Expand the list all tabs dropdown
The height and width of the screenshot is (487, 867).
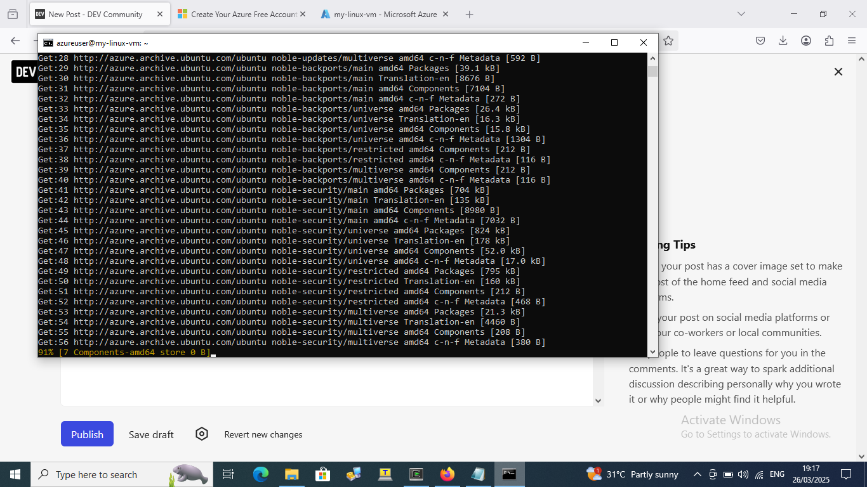741,14
